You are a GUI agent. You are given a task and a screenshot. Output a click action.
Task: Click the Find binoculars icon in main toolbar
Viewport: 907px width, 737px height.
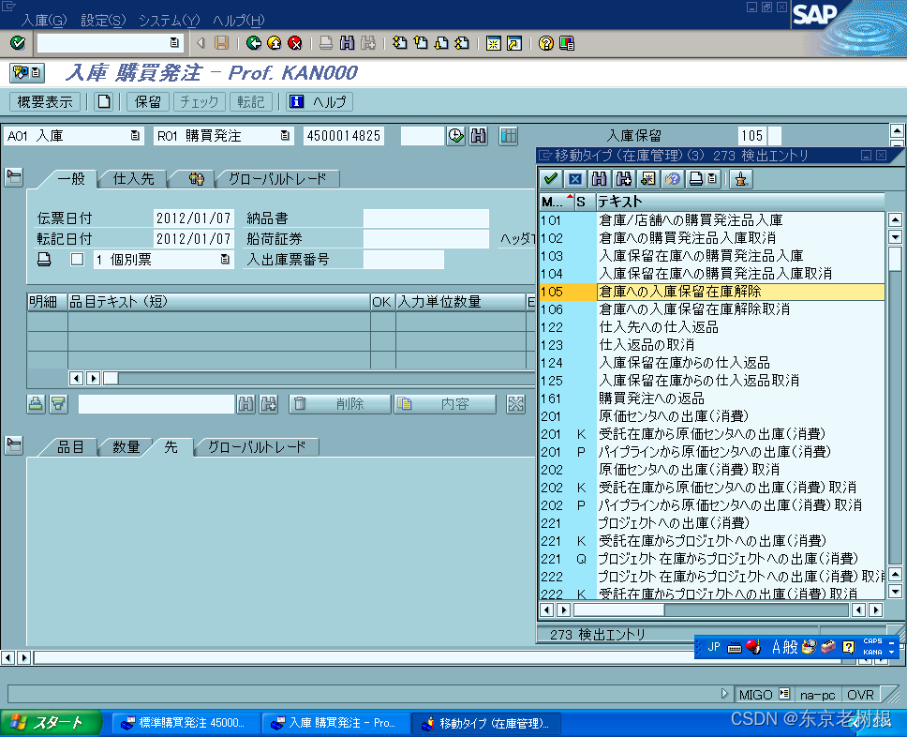[x=347, y=43]
